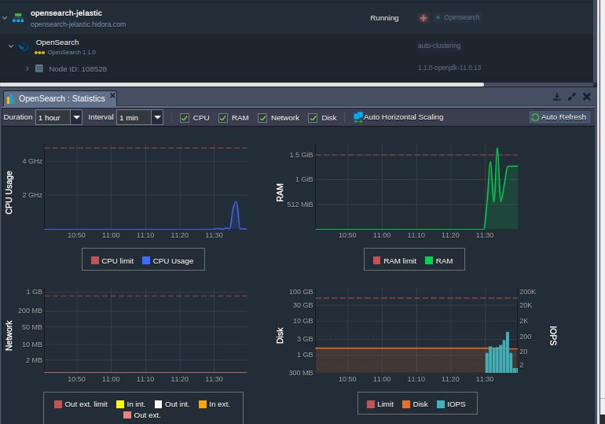Click the RAM limit red legend swatch
Image resolution: width=605 pixels, height=424 pixels.
pyautogui.click(x=377, y=260)
